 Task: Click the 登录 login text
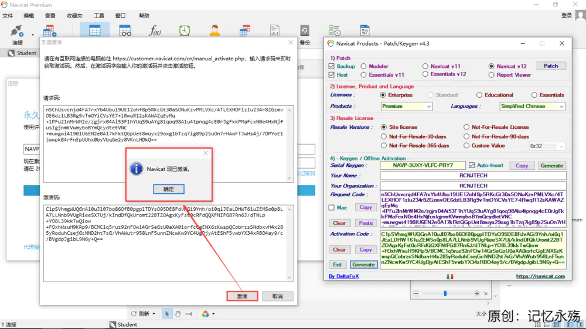[x=567, y=15]
